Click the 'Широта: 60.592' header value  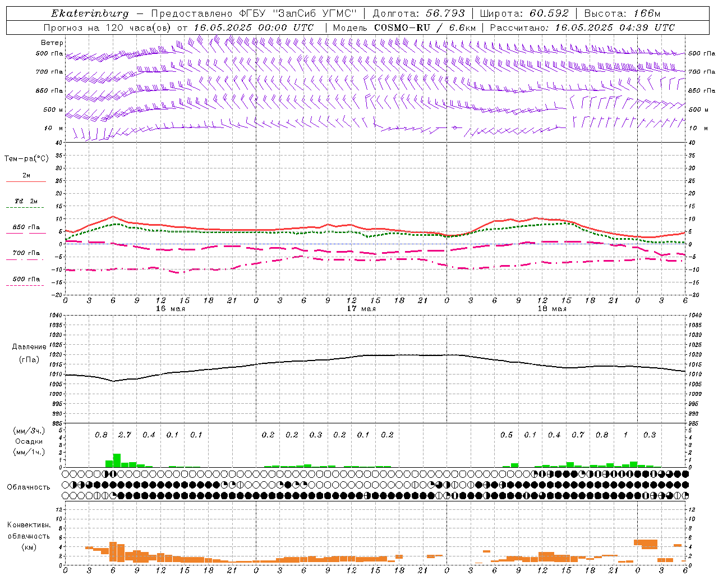524,13
